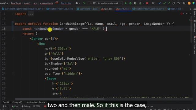Run with coverage shield icon

pyautogui.click(x=135, y=3)
